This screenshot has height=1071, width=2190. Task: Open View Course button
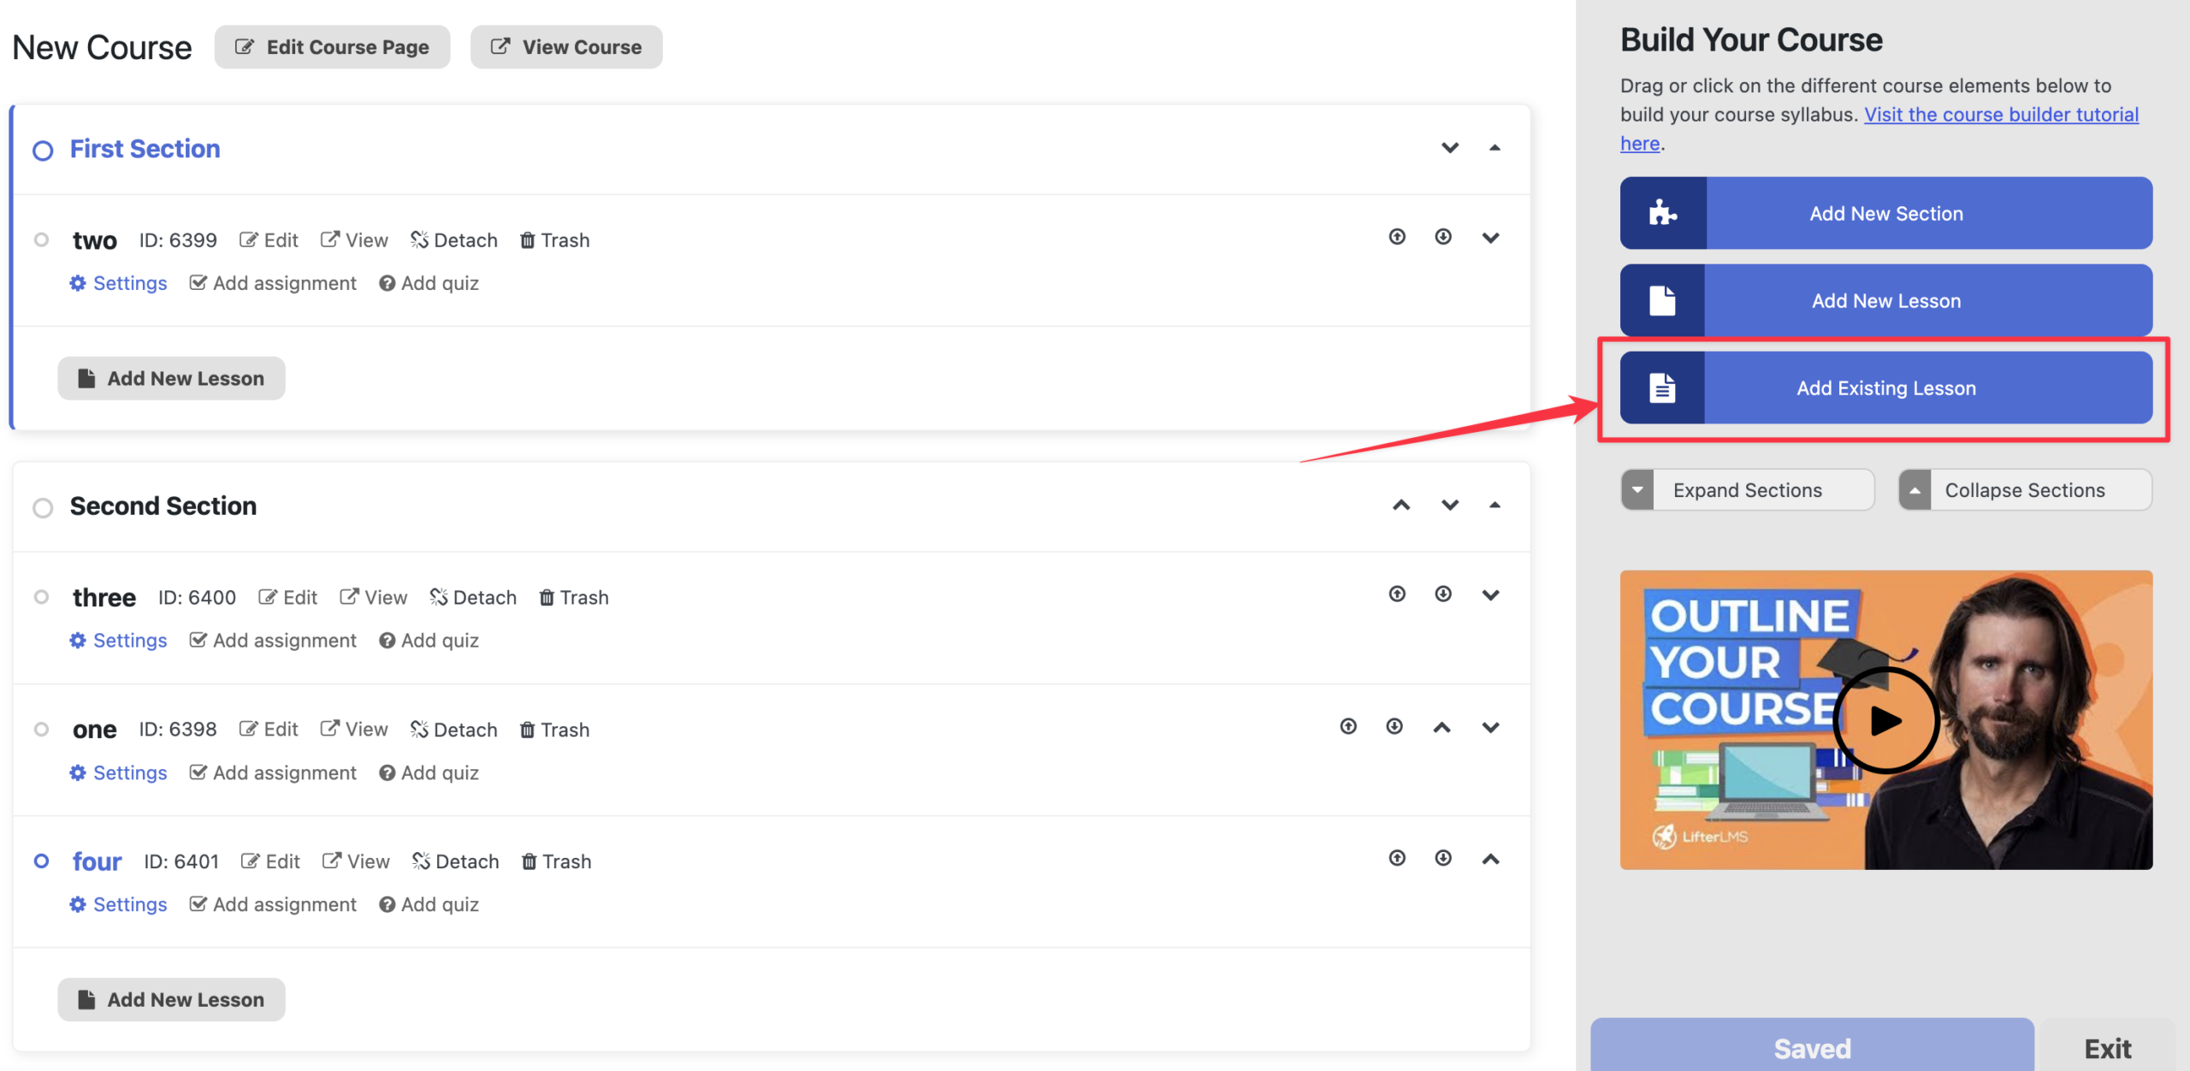tap(566, 47)
